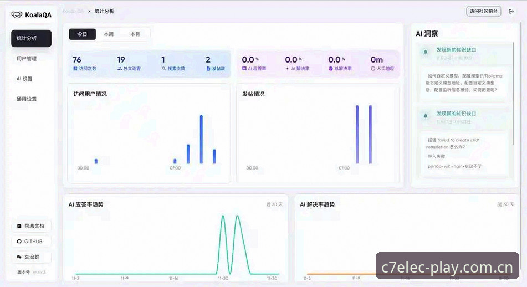Click the 76 访问次数 value
Viewport: 527px width, 287px height.
pos(77,60)
